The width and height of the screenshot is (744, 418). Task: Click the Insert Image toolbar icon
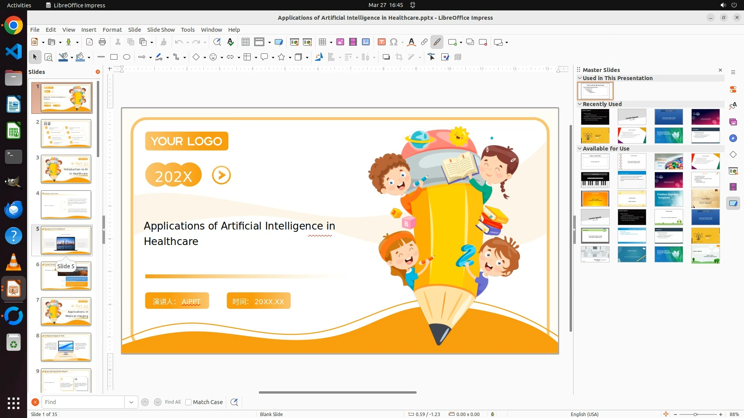pyautogui.click(x=340, y=42)
